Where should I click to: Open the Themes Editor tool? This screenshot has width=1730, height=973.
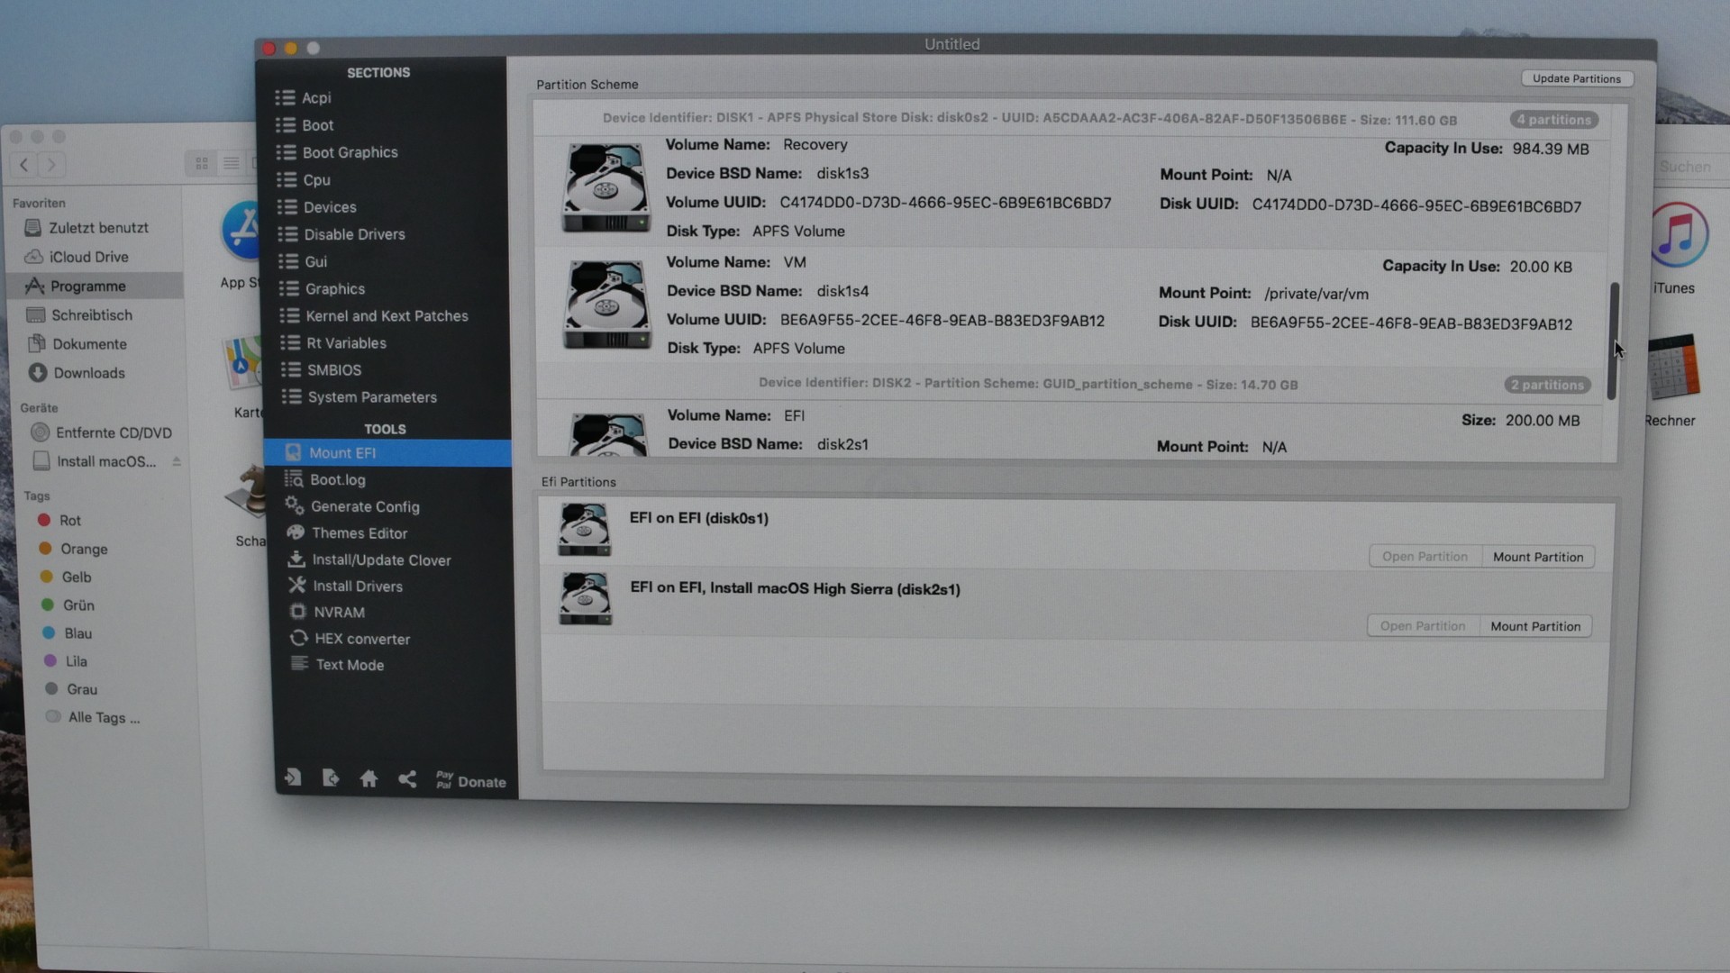pyautogui.click(x=359, y=533)
